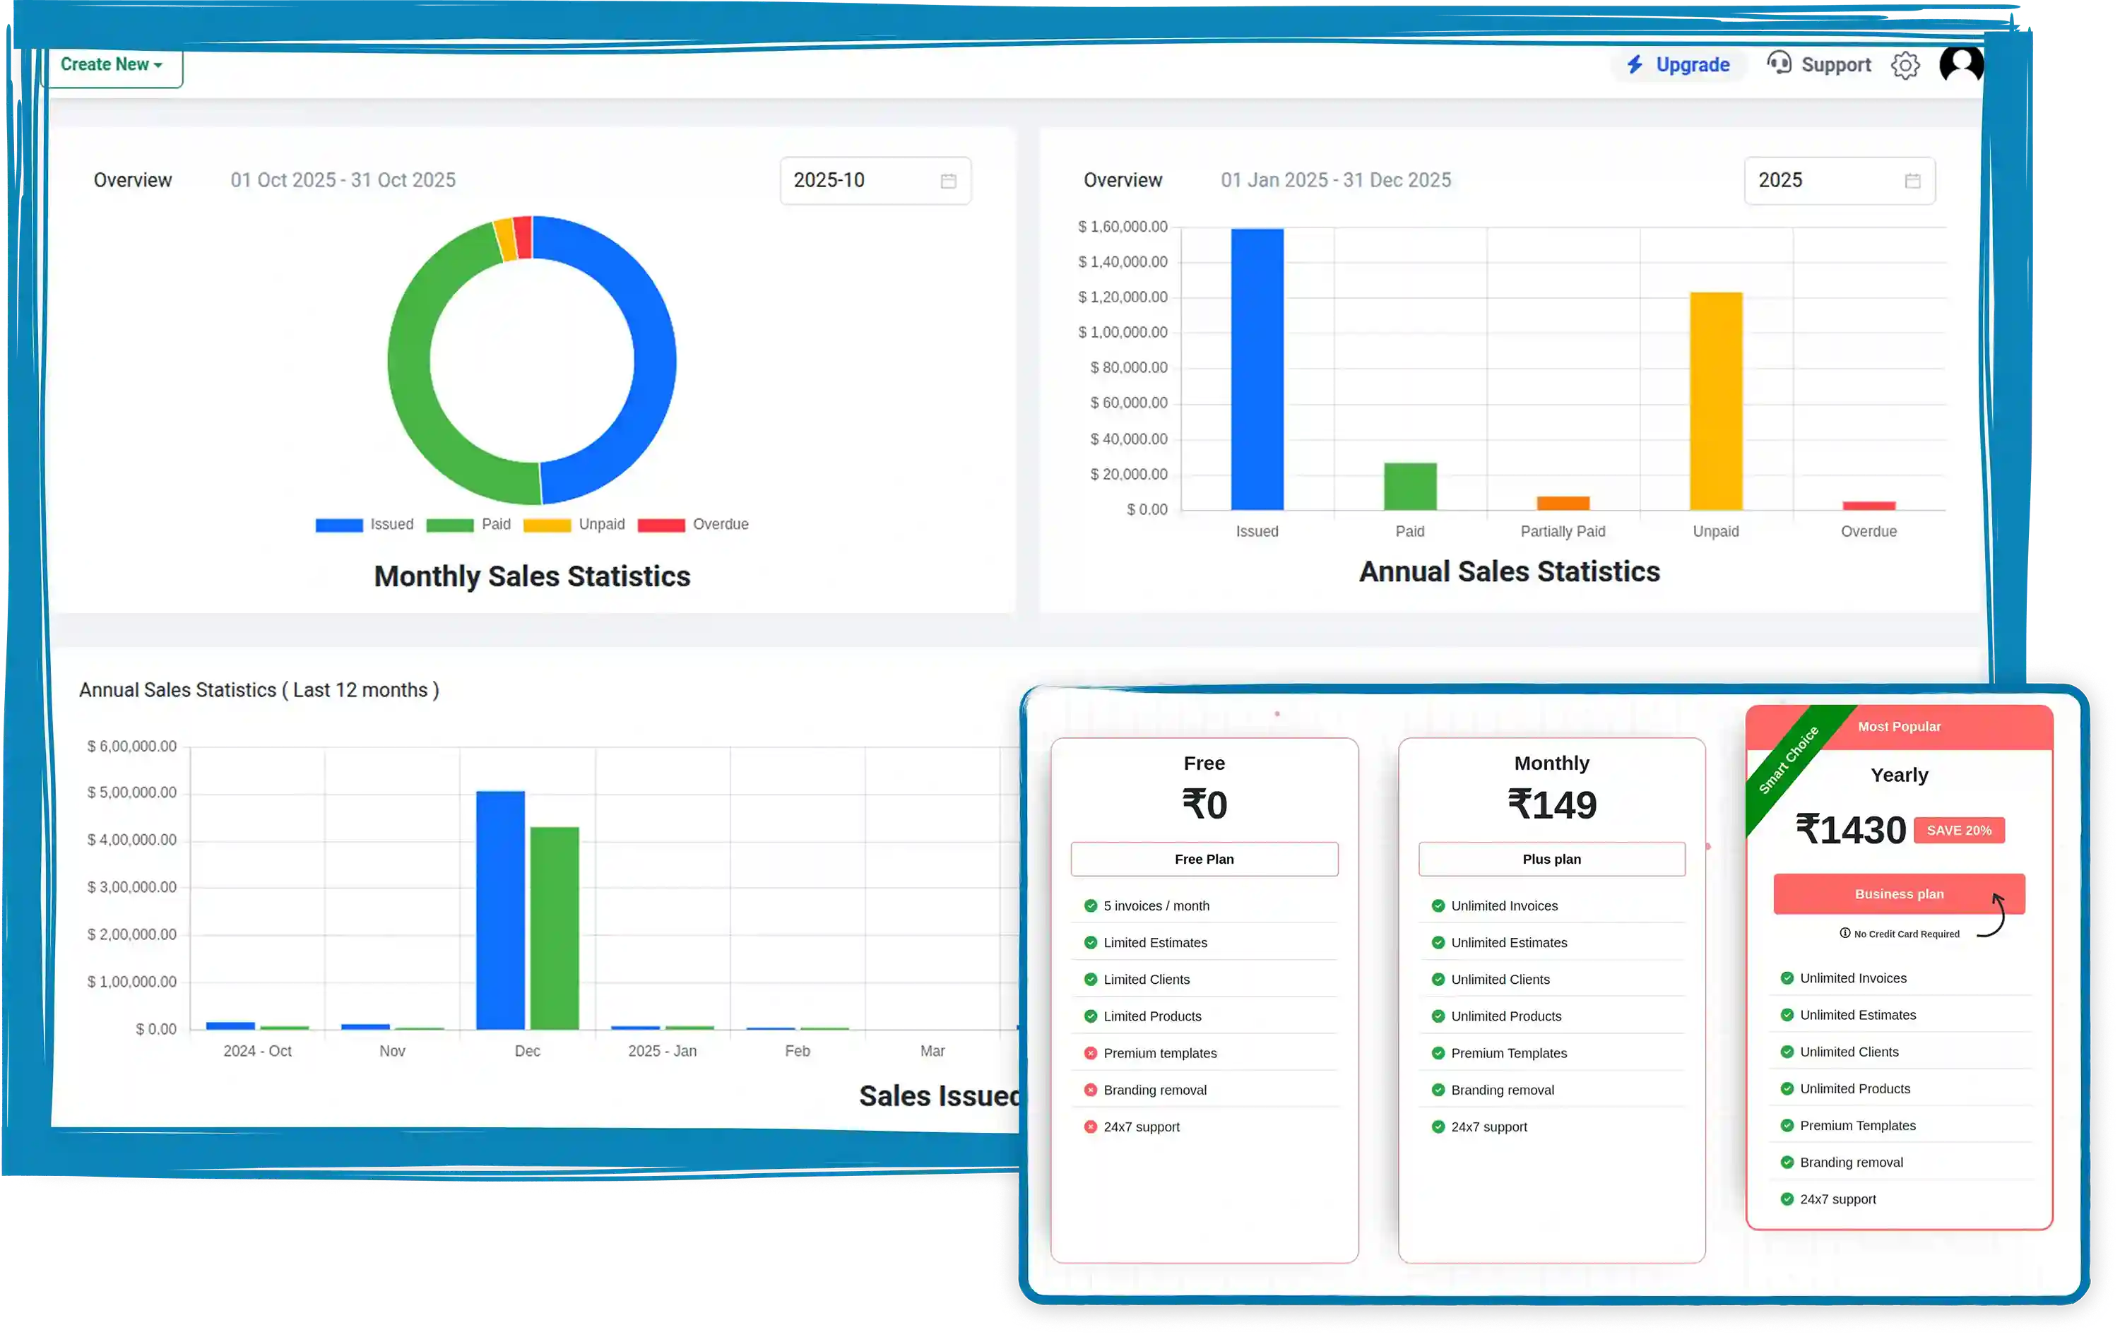Image resolution: width=2120 pixels, height=1337 pixels.
Task: Click the Plus plan button
Action: [1551, 858]
